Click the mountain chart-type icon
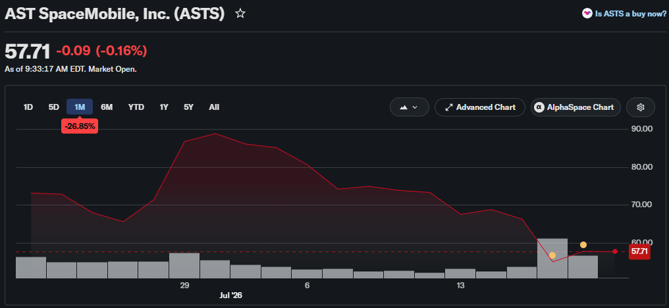Screen dimensions: 669x308 (403, 107)
